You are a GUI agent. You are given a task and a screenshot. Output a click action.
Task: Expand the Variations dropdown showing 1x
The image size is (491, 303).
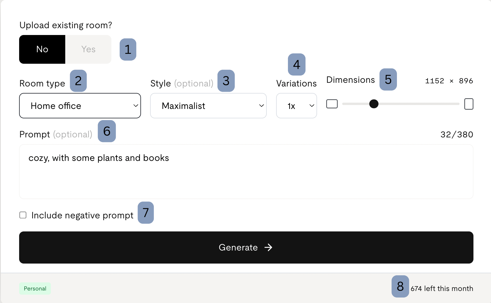(296, 106)
